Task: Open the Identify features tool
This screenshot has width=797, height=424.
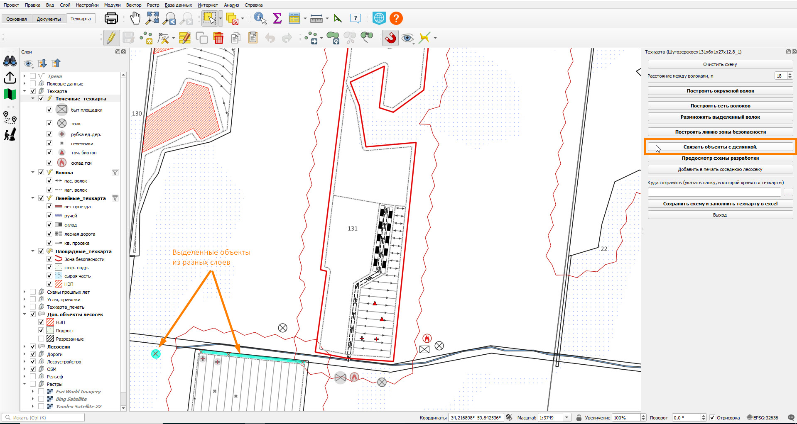Action: click(x=260, y=18)
